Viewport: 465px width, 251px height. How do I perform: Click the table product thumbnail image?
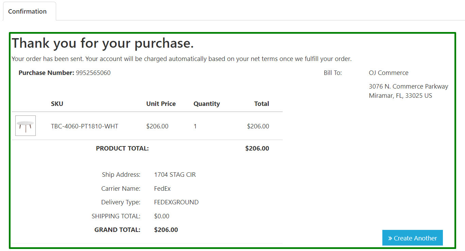[x=26, y=126]
